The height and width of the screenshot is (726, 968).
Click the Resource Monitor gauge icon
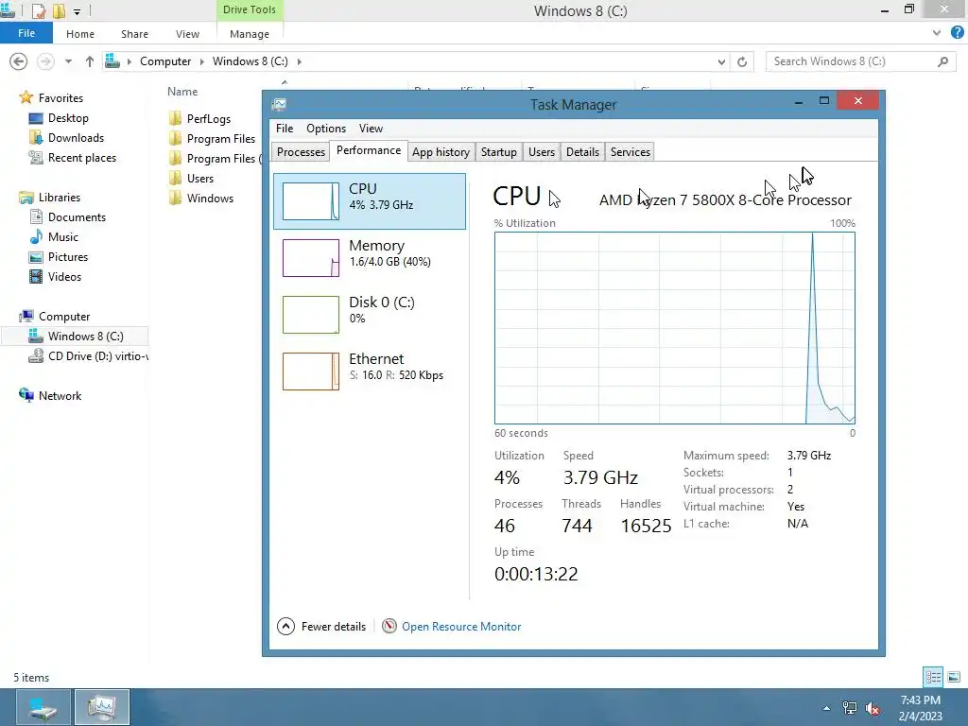[x=389, y=626]
